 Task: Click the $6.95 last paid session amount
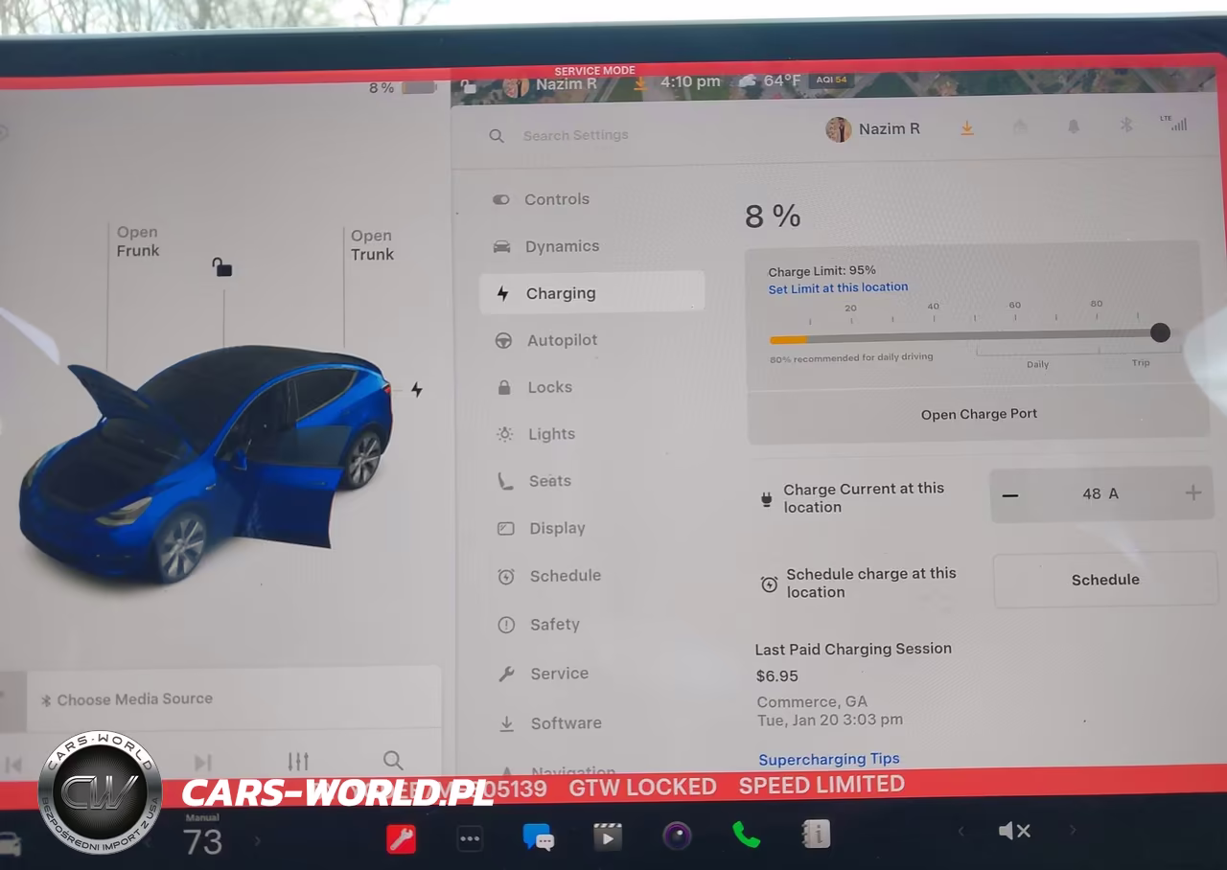click(777, 675)
